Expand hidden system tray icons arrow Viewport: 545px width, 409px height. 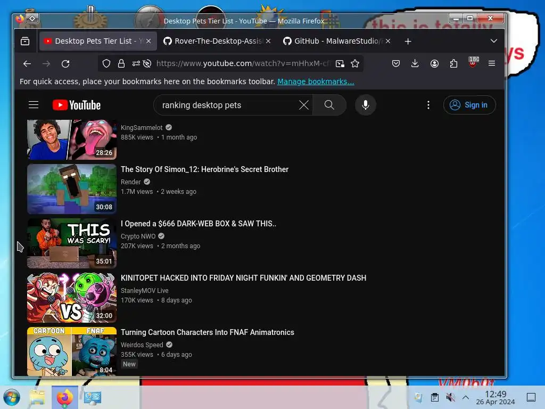466,397
